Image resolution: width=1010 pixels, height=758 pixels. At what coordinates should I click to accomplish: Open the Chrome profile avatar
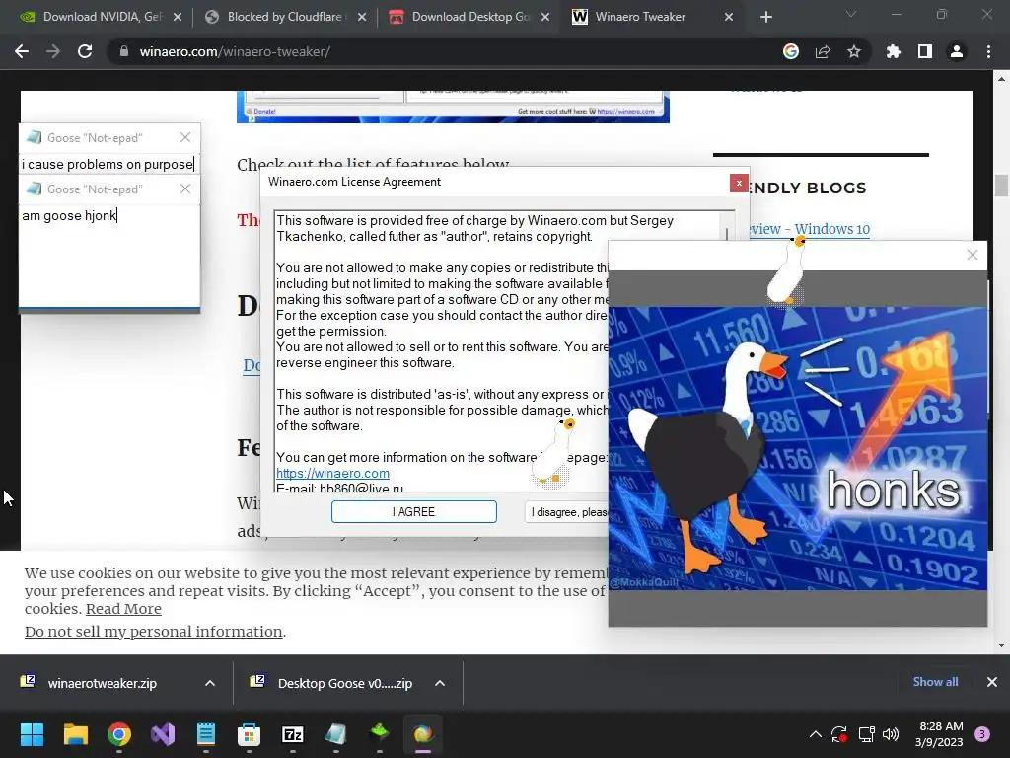[x=957, y=51]
